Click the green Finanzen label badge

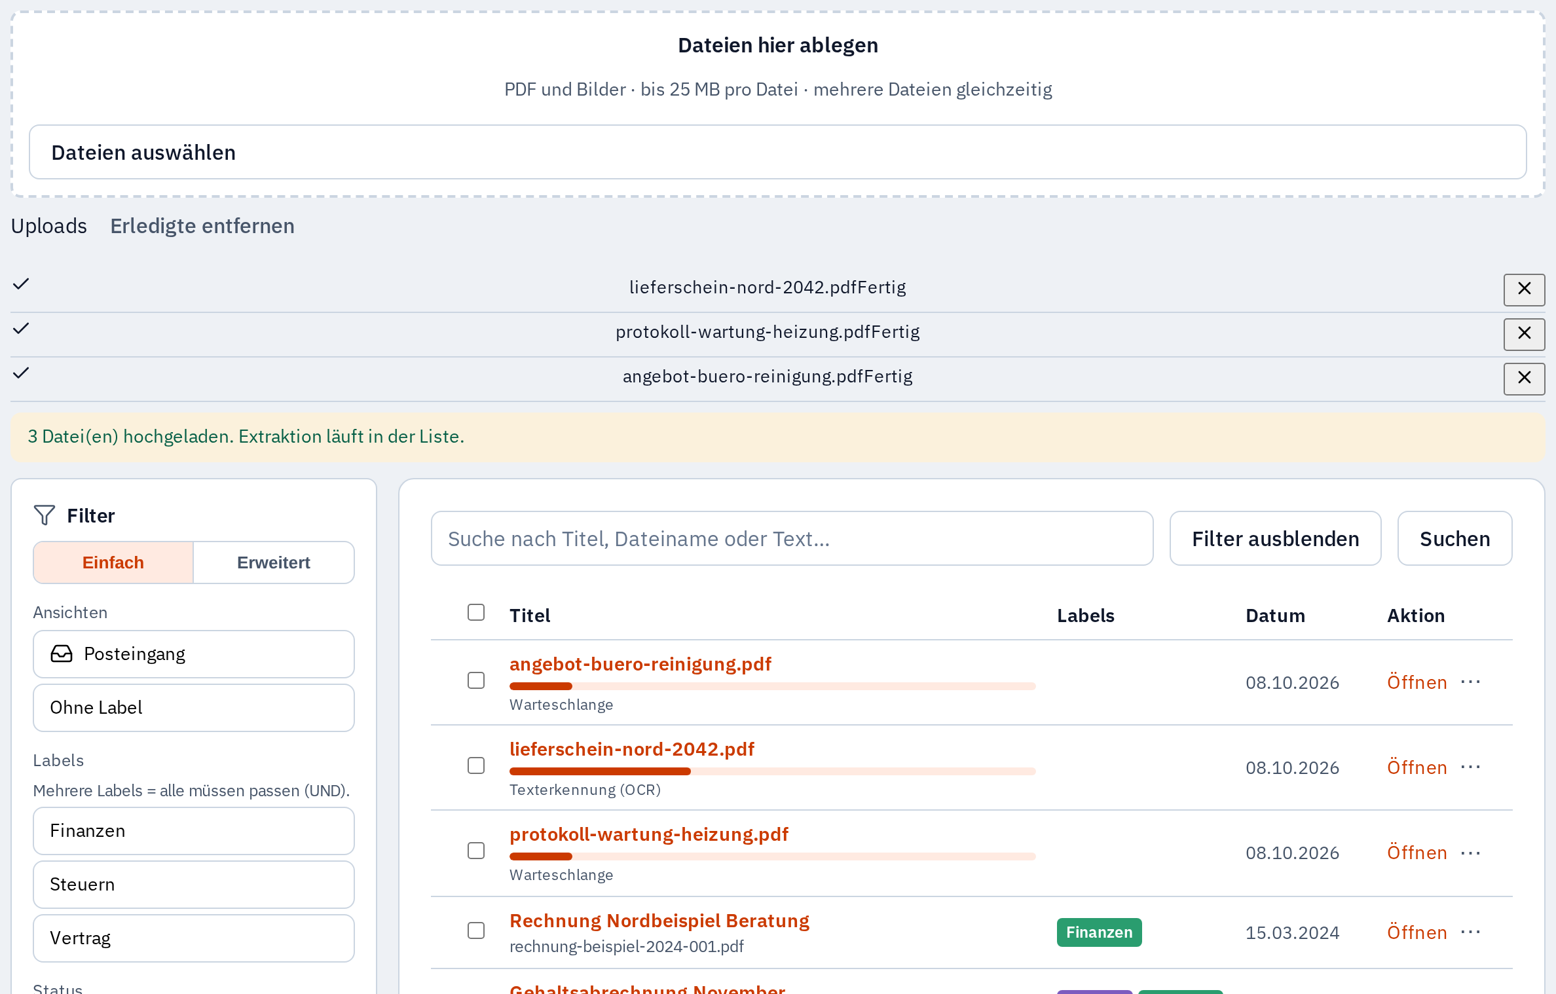coord(1100,932)
